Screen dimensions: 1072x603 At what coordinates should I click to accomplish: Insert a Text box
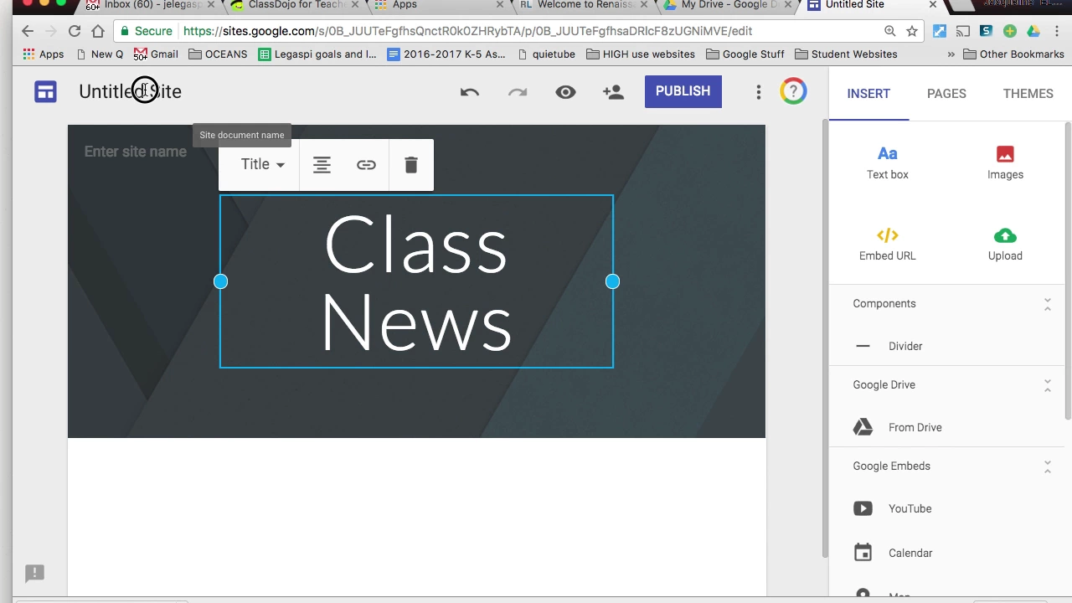click(887, 162)
